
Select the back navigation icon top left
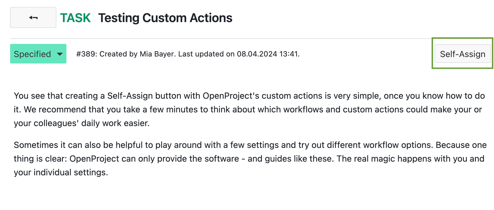(33, 17)
